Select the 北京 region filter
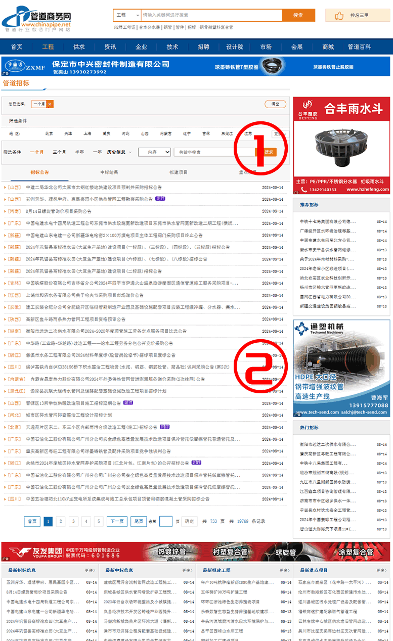 [49, 134]
